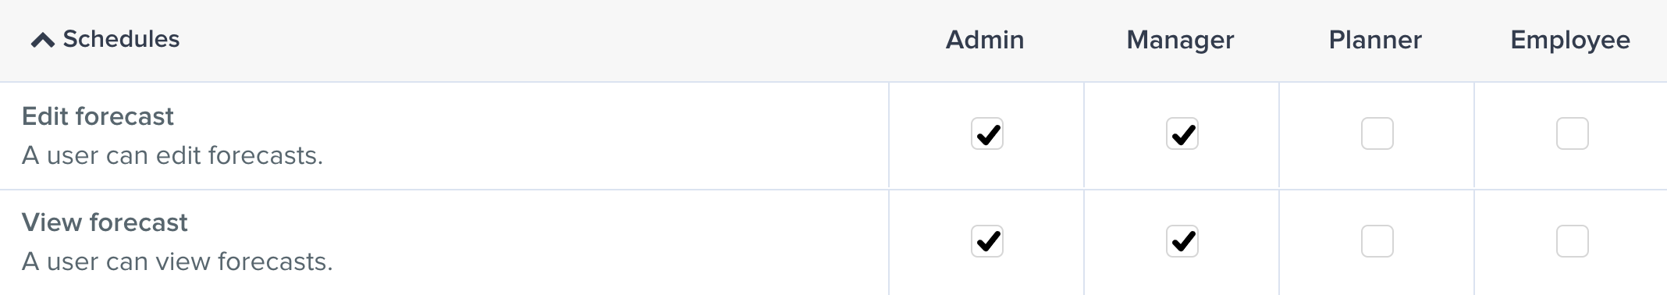The width and height of the screenshot is (1667, 295).
Task: Uncheck Admin for View forecast
Action: [986, 241]
